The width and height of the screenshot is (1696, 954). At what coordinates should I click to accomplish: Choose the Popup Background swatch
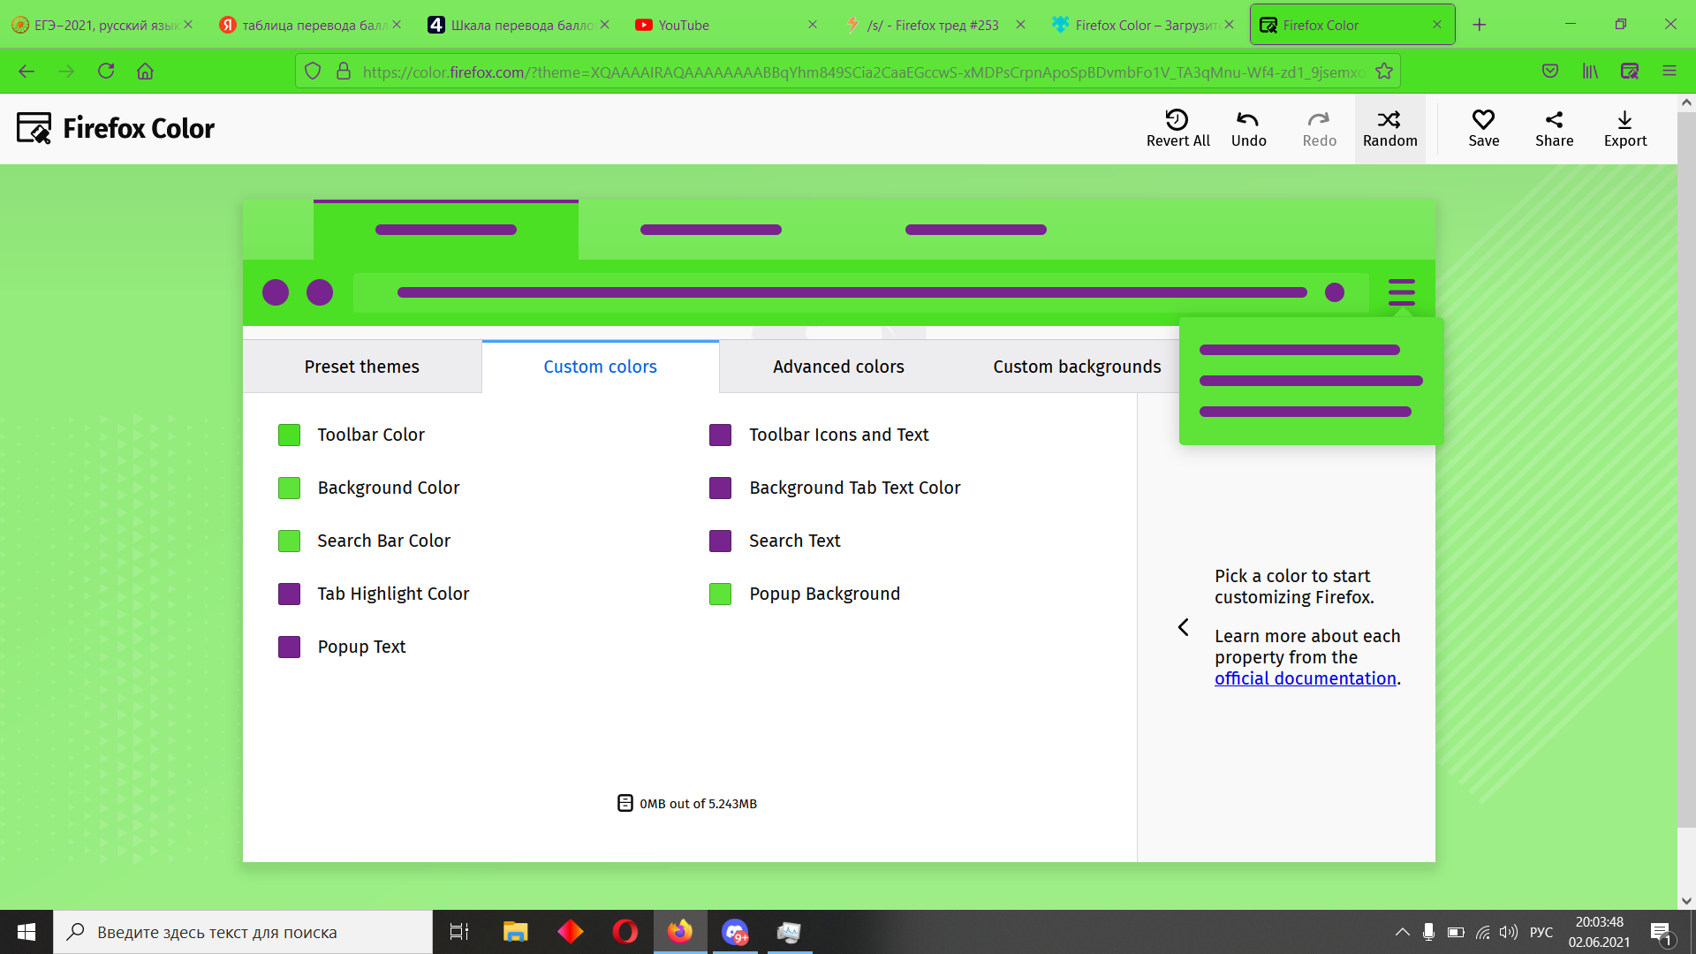click(720, 594)
